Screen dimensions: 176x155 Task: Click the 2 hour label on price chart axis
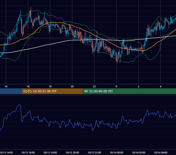click(x=138, y=87)
